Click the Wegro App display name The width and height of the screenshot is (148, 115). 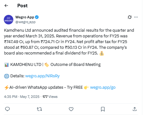(25, 17)
